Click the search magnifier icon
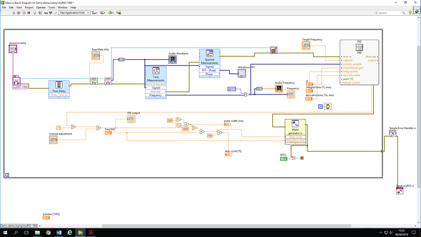 tap(403, 13)
